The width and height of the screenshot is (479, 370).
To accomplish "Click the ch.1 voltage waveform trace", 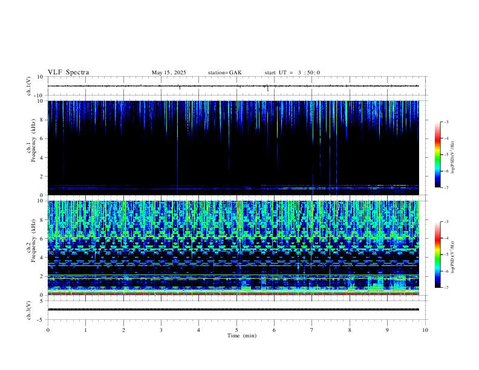I will point(233,86).
